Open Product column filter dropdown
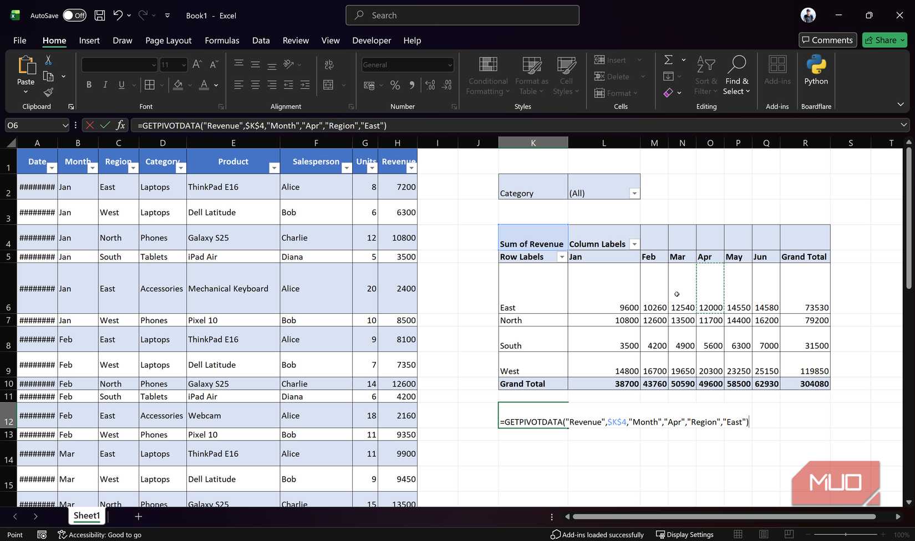The image size is (915, 541). (274, 168)
